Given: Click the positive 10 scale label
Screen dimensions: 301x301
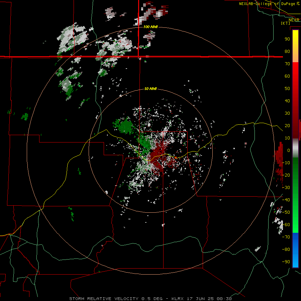Looking at the screenshot, I should pyautogui.click(x=287, y=138).
